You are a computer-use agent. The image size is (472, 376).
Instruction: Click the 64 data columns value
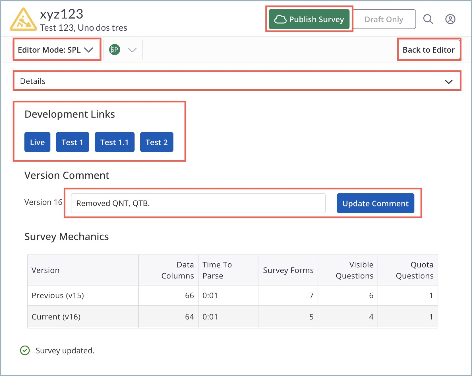[x=189, y=317]
